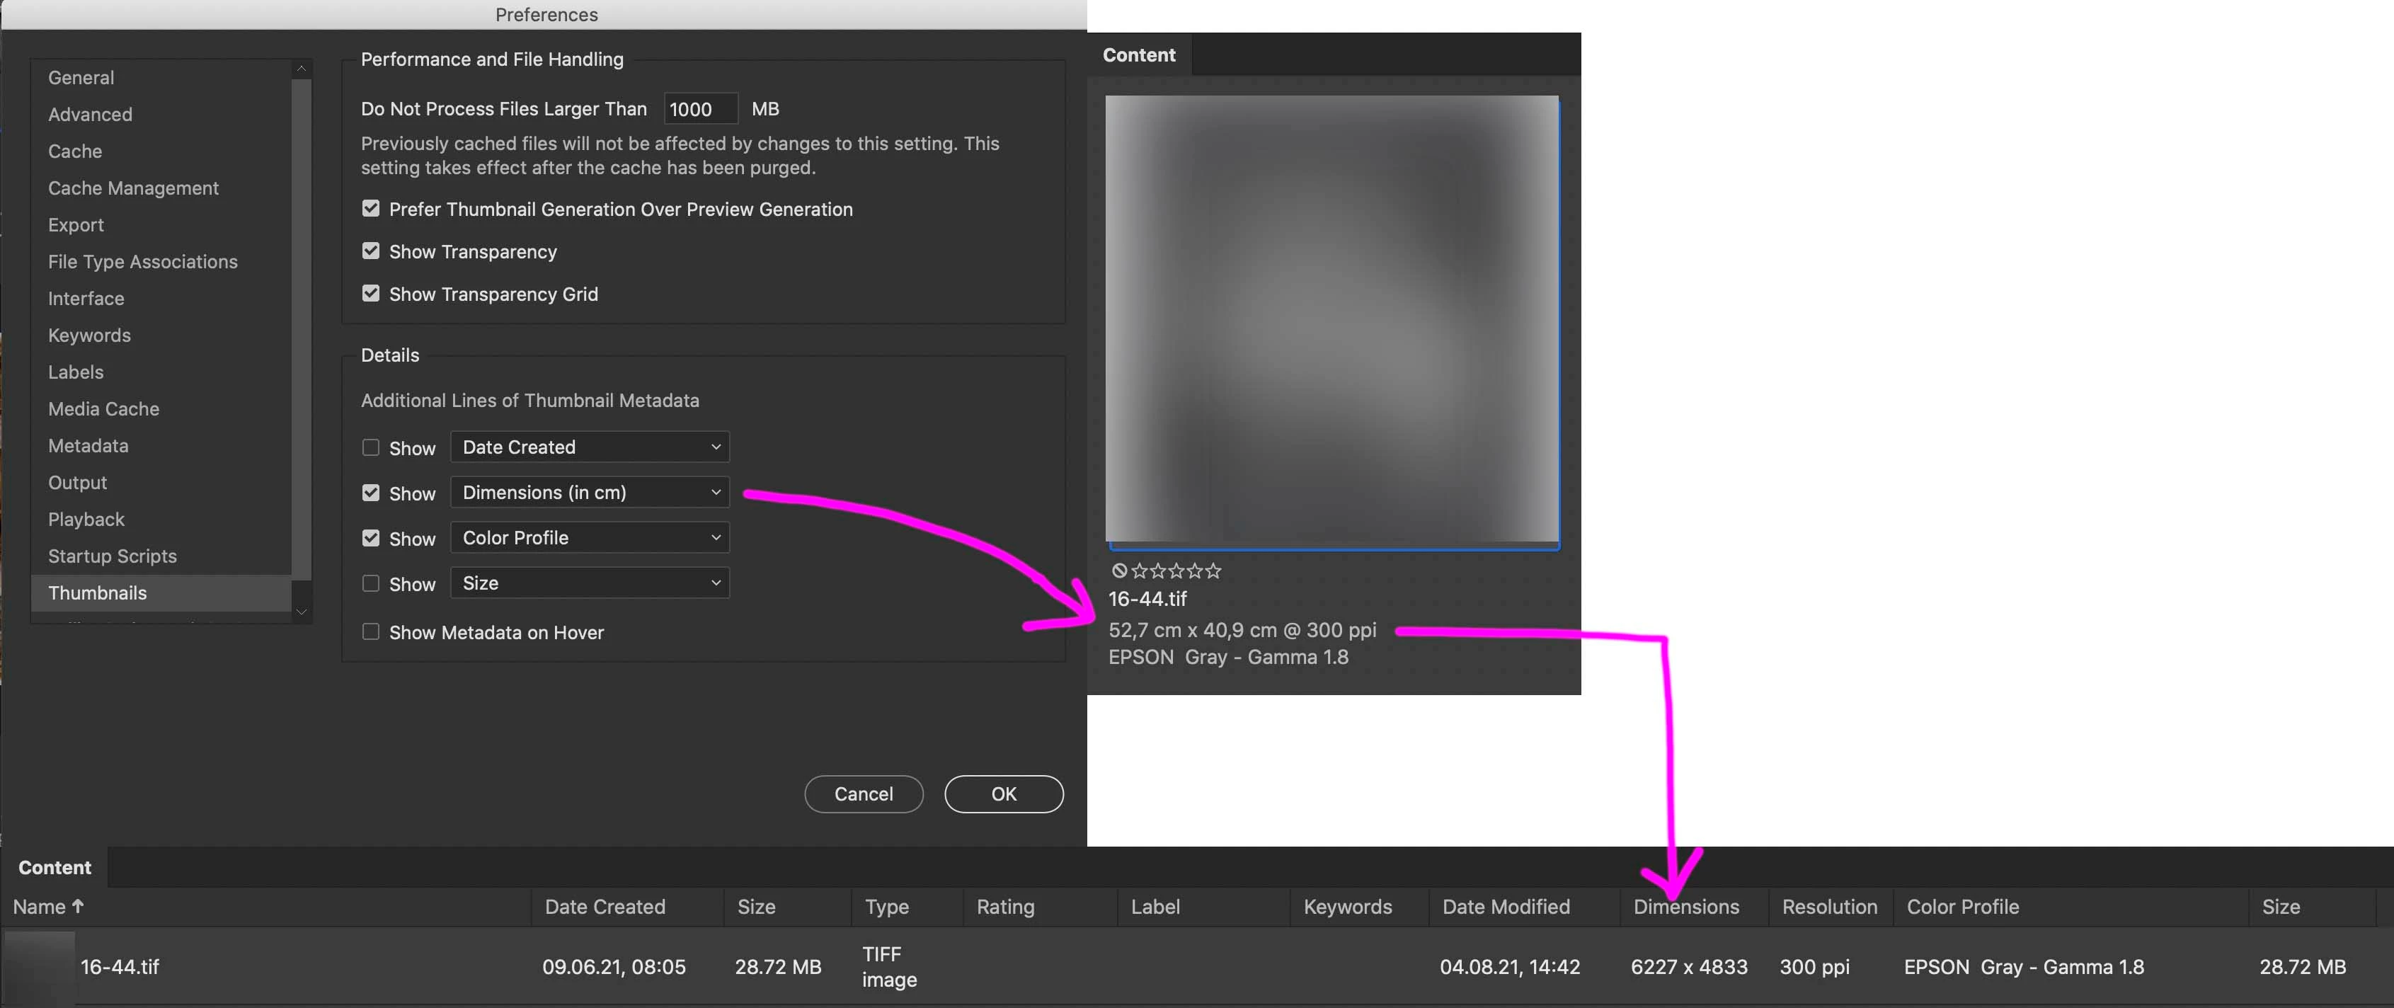Image resolution: width=2394 pixels, height=1008 pixels.
Task: Click the third rating star of 16-44.tif
Action: [1176, 571]
